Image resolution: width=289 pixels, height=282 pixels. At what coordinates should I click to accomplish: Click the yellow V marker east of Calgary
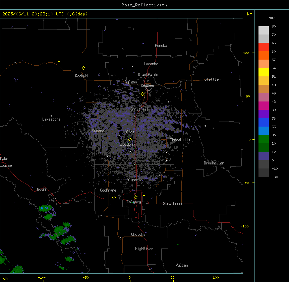click(144, 196)
